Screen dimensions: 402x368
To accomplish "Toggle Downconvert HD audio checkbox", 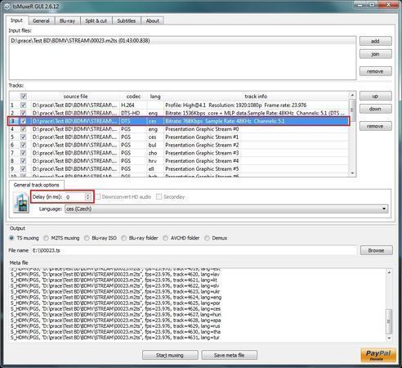I will pos(98,196).
